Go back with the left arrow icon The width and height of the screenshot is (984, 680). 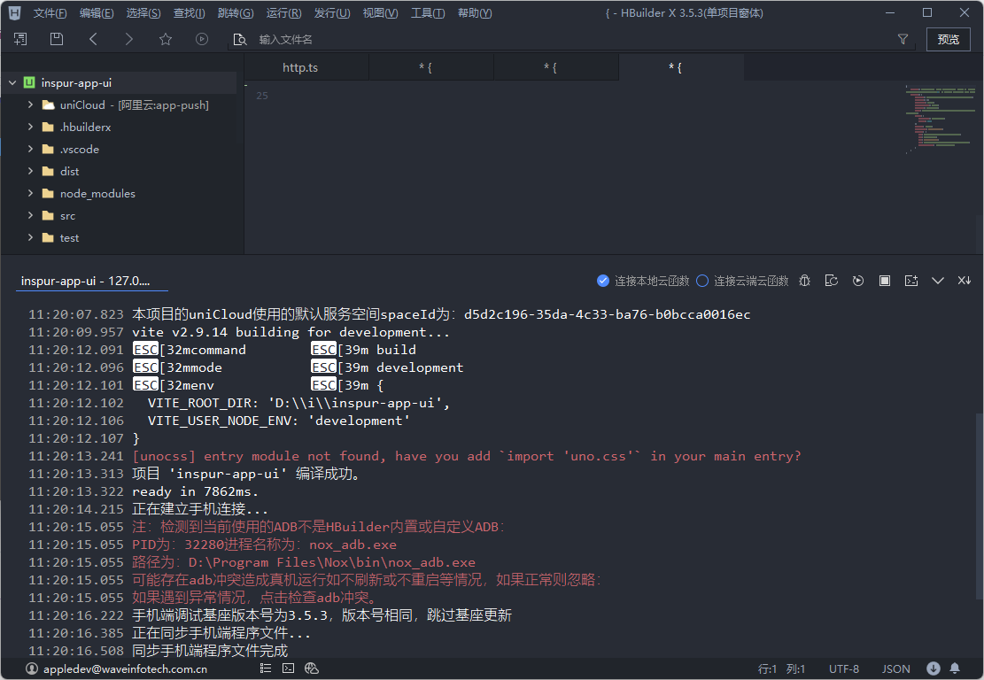pyautogui.click(x=93, y=39)
